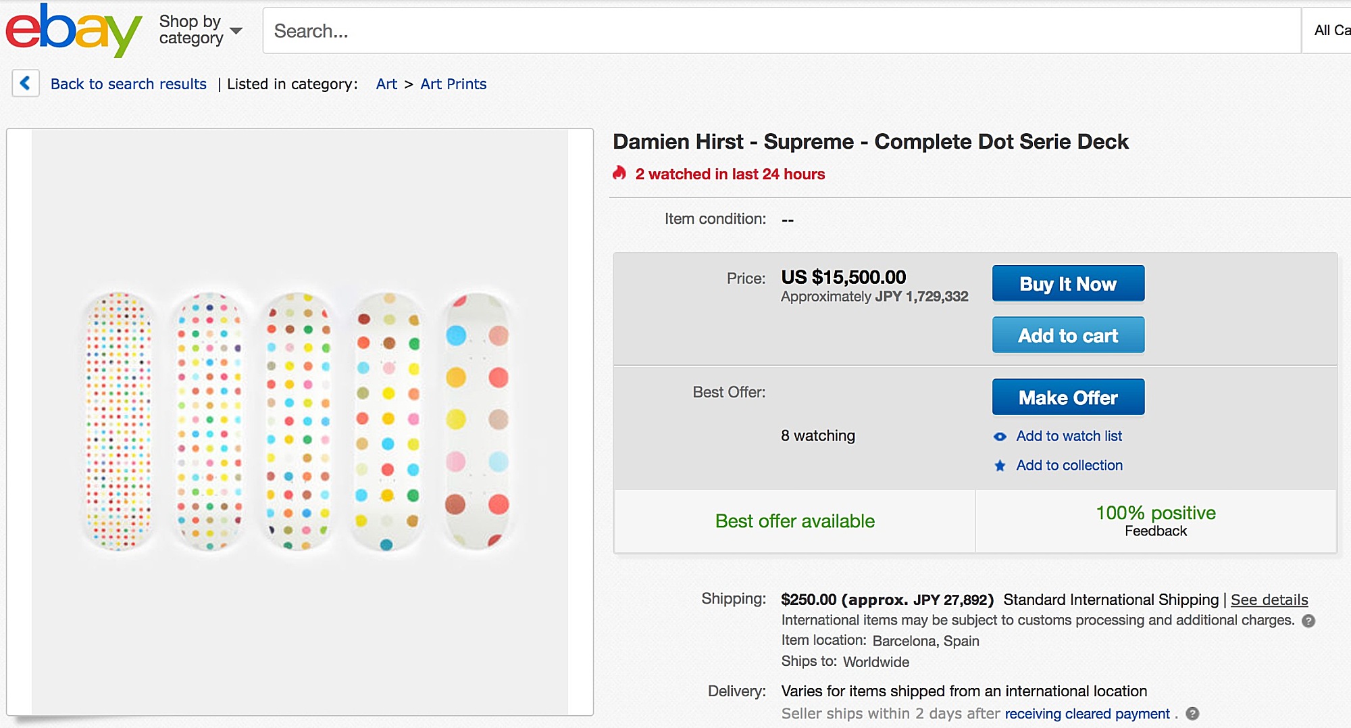The width and height of the screenshot is (1351, 728).
Task: Click the star icon beside collection
Action: [1000, 466]
